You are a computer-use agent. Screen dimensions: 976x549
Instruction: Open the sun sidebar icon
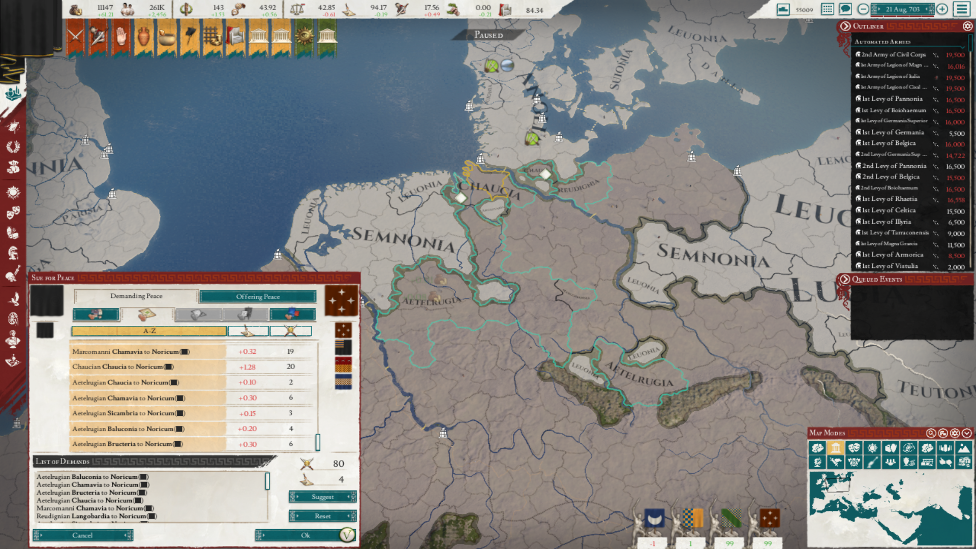pyautogui.click(x=13, y=192)
